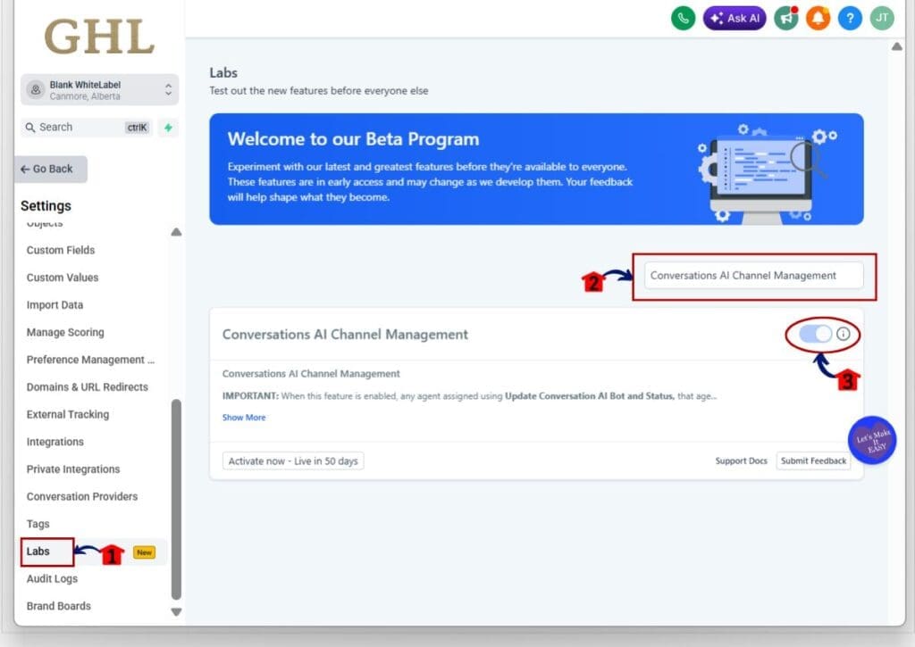Open Import Data settings

pos(55,305)
